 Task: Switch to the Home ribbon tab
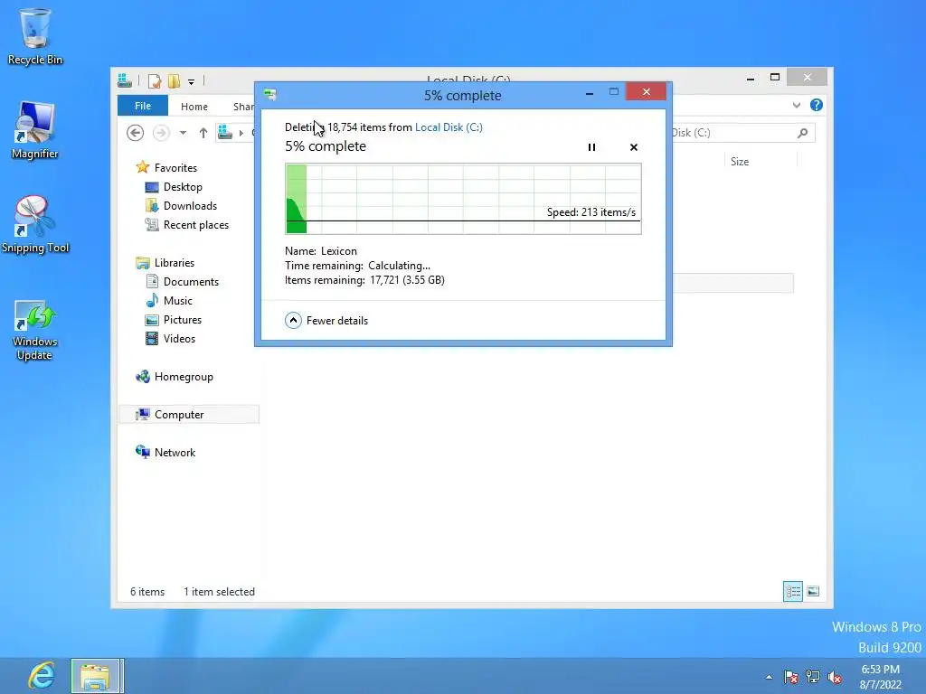[x=194, y=107]
